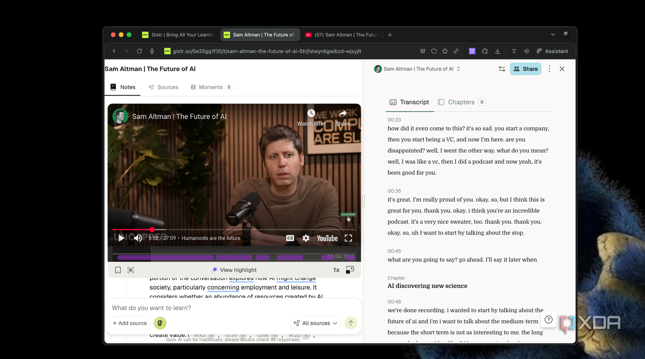Image resolution: width=645 pixels, height=359 pixels.
Task: Change playback speed via the 1x control
Action: [336, 270]
